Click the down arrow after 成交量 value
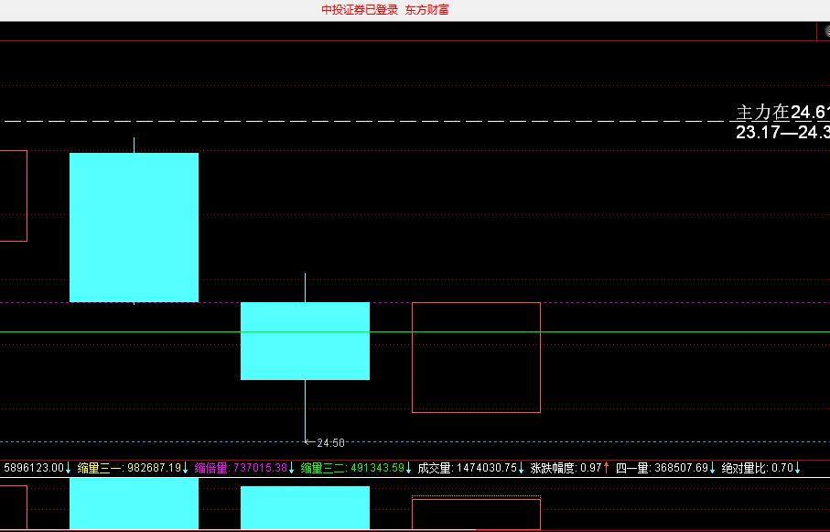This screenshot has height=532, width=830. pos(521,468)
